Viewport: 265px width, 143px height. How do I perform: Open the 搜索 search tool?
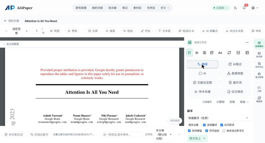110,31
